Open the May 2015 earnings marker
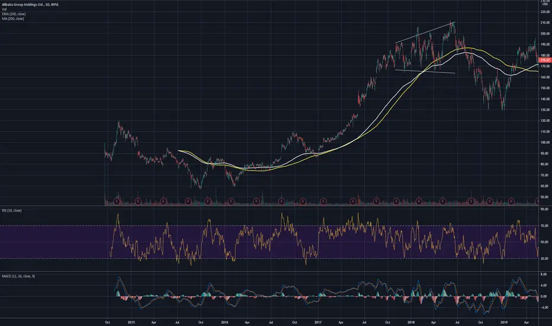Image resolution: width=552 pixels, height=326 pixels. [x=163, y=202]
